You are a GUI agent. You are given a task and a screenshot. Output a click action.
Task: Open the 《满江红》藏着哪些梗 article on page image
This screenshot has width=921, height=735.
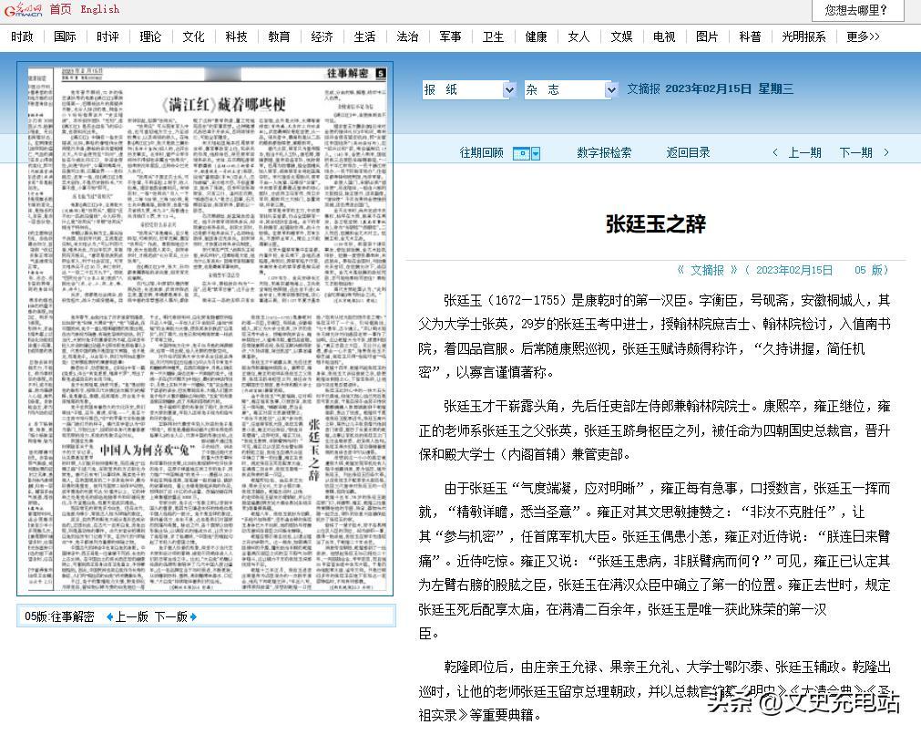pos(224,105)
